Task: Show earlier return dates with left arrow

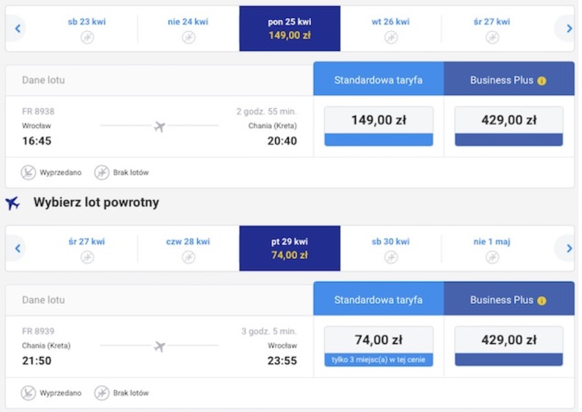Action: [17, 249]
